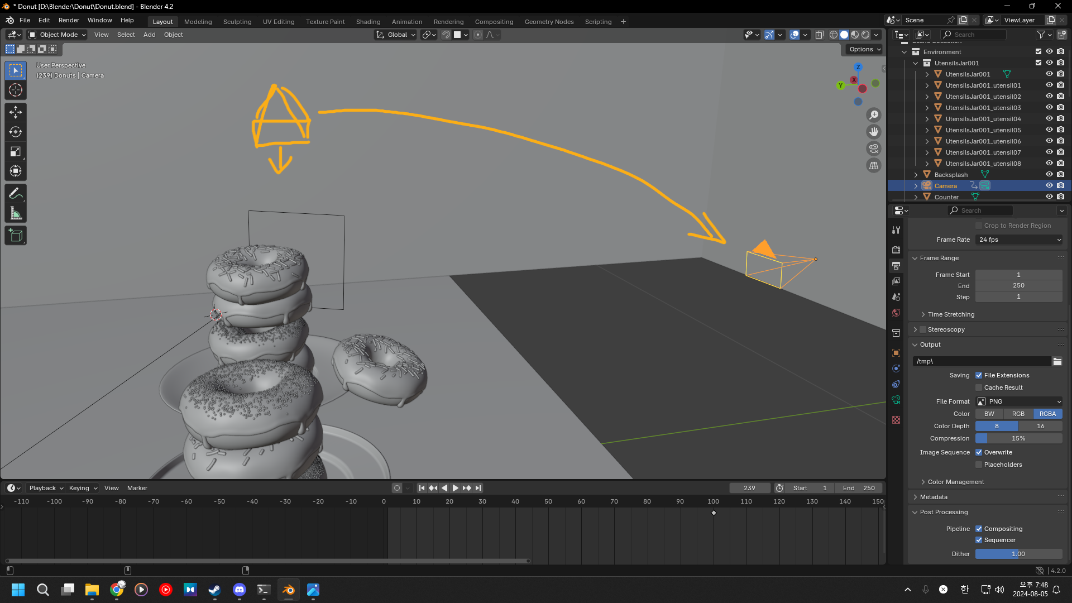This screenshot has height=603, width=1072.
Task: Open the Render properties tab
Action: 896,250
